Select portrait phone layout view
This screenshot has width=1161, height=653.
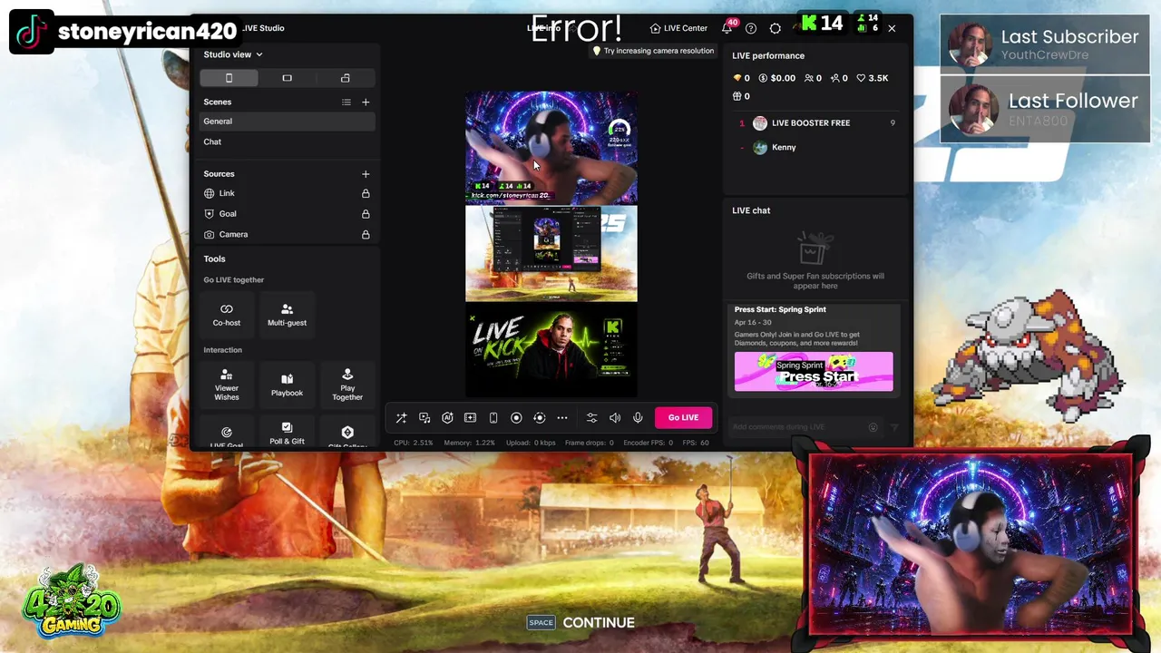(229, 78)
